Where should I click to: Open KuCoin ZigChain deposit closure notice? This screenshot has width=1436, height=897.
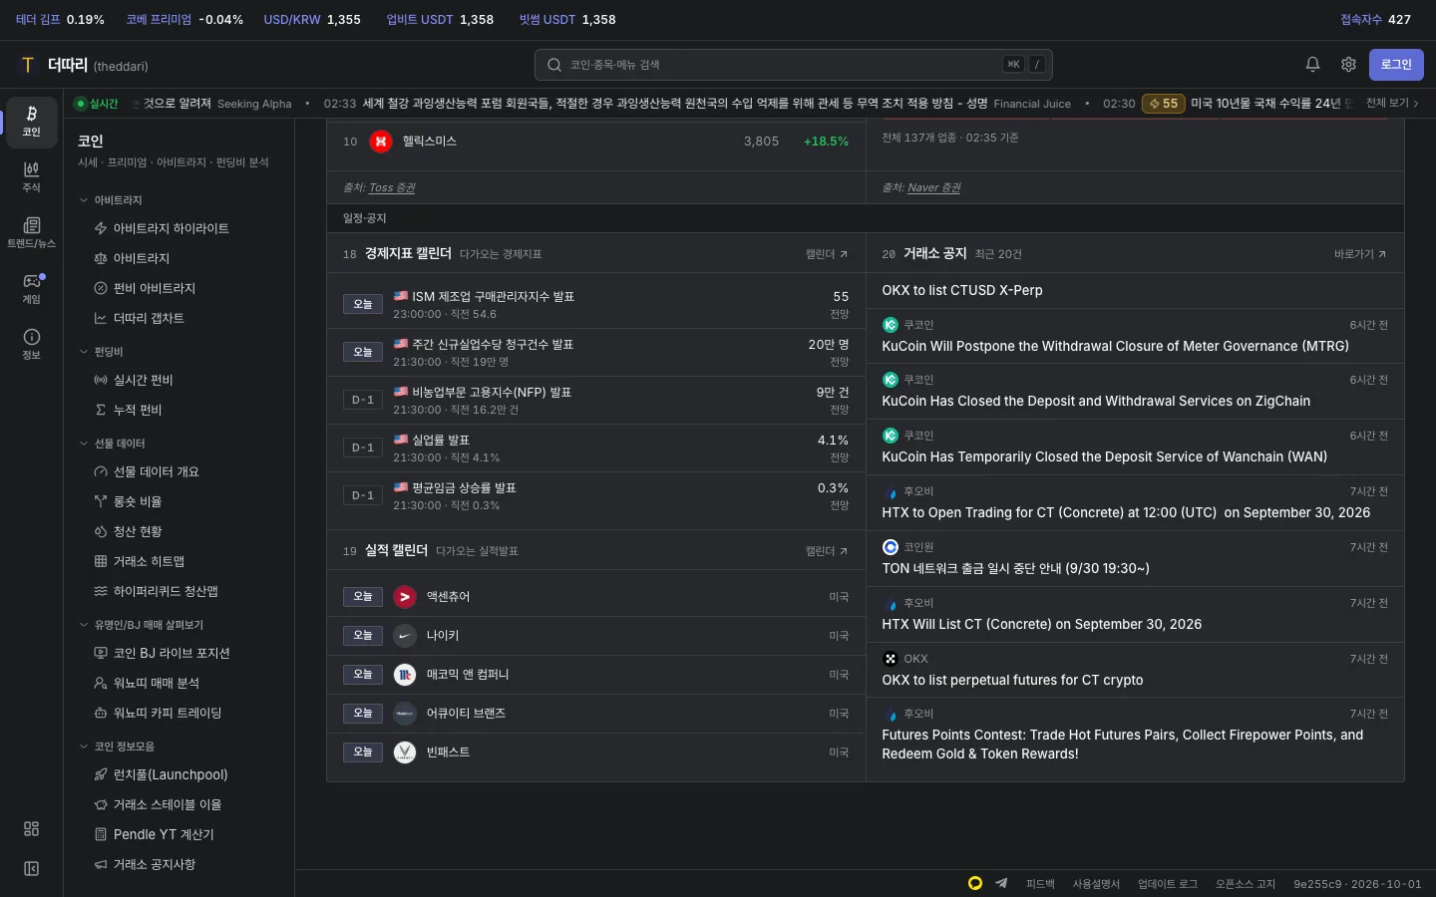pyautogui.click(x=1135, y=391)
